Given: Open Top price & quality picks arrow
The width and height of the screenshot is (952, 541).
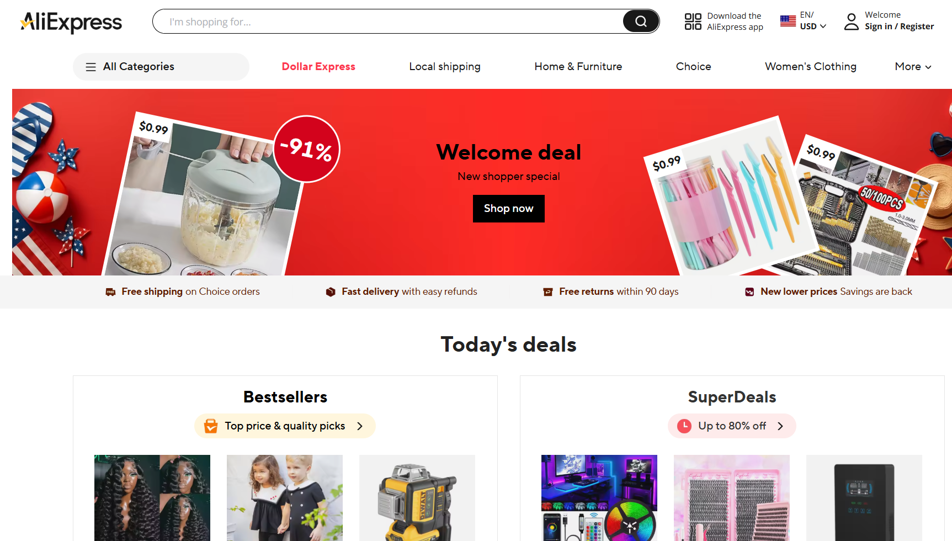Looking at the screenshot, I should 360,426.
